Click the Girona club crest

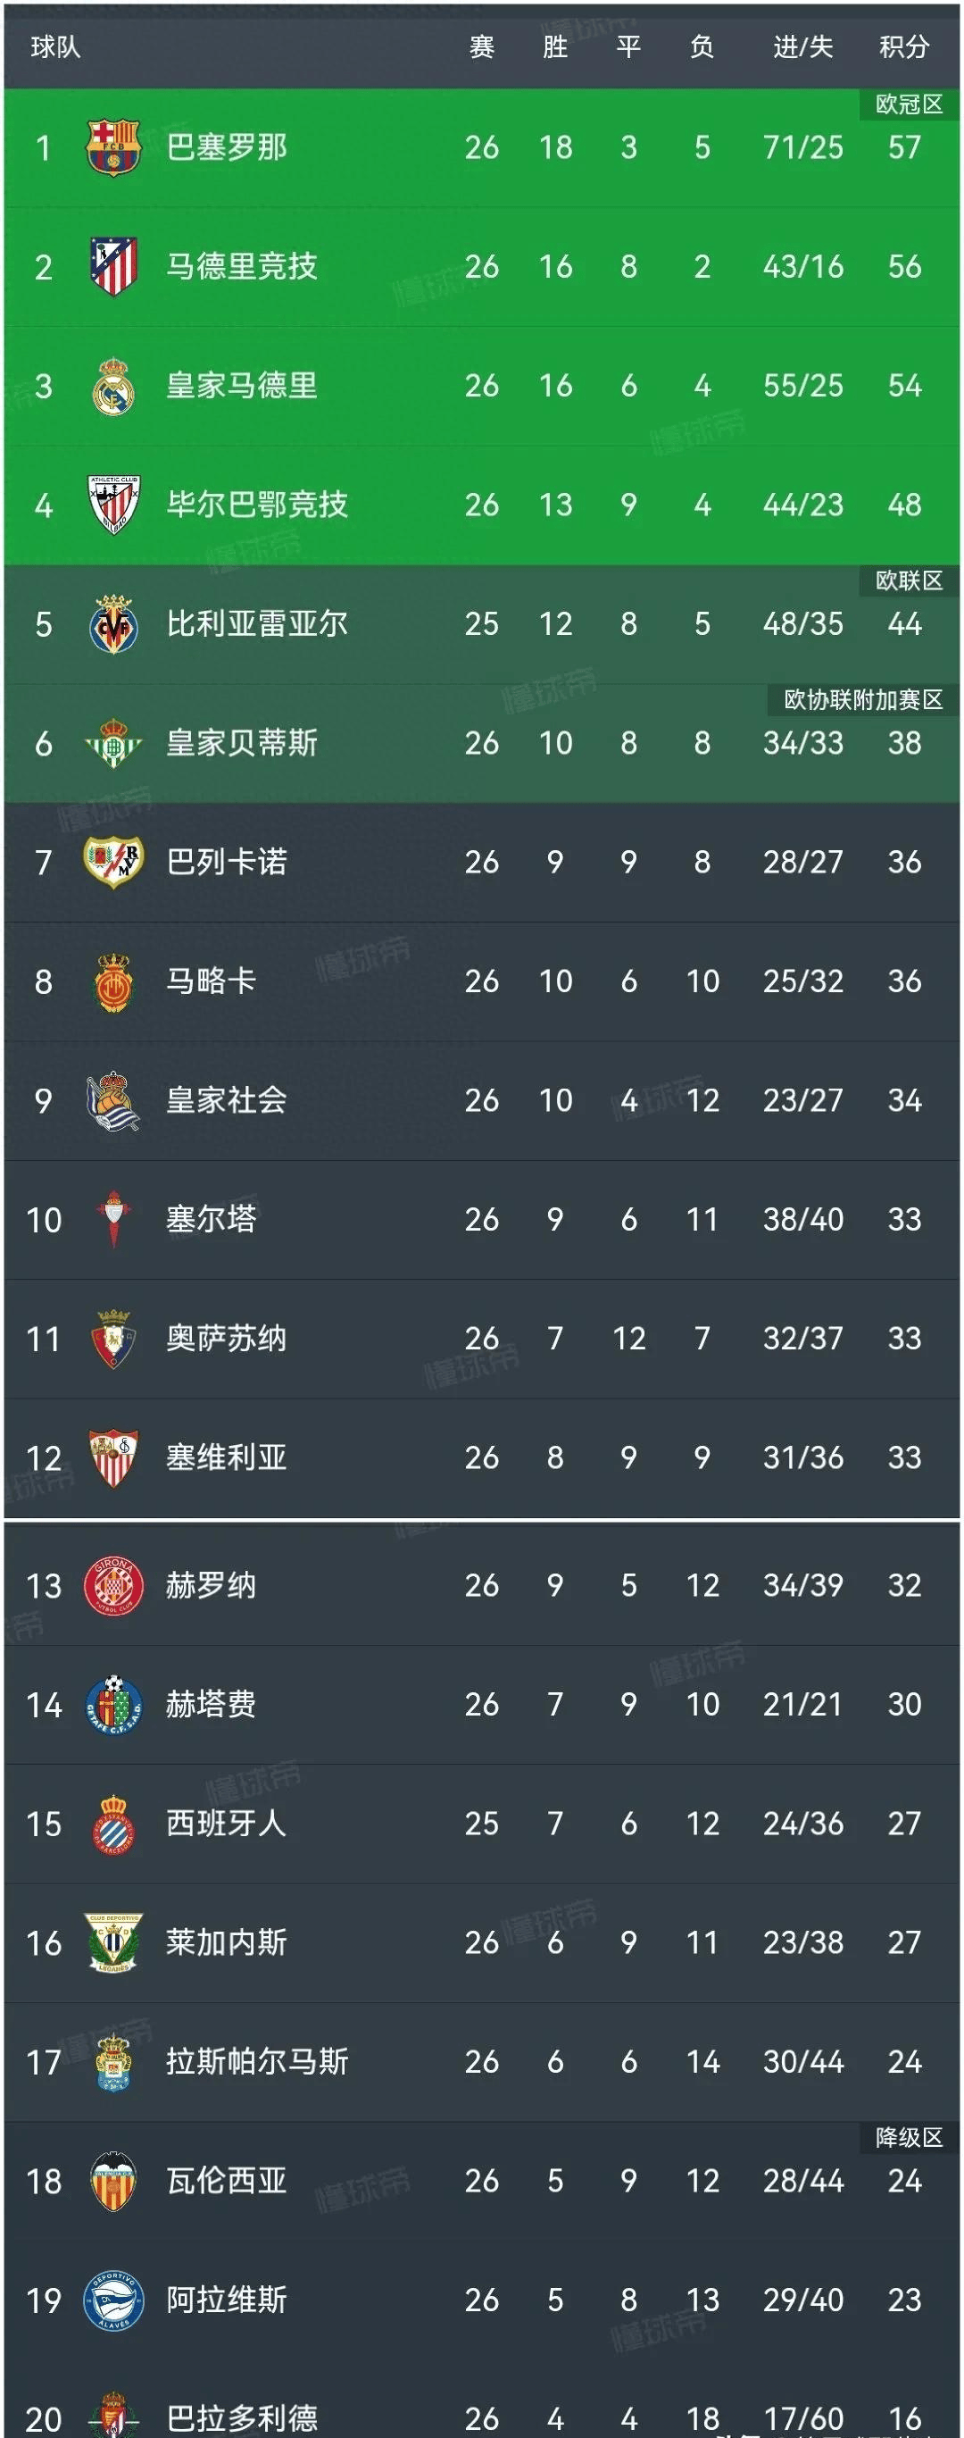point(113,1585)
